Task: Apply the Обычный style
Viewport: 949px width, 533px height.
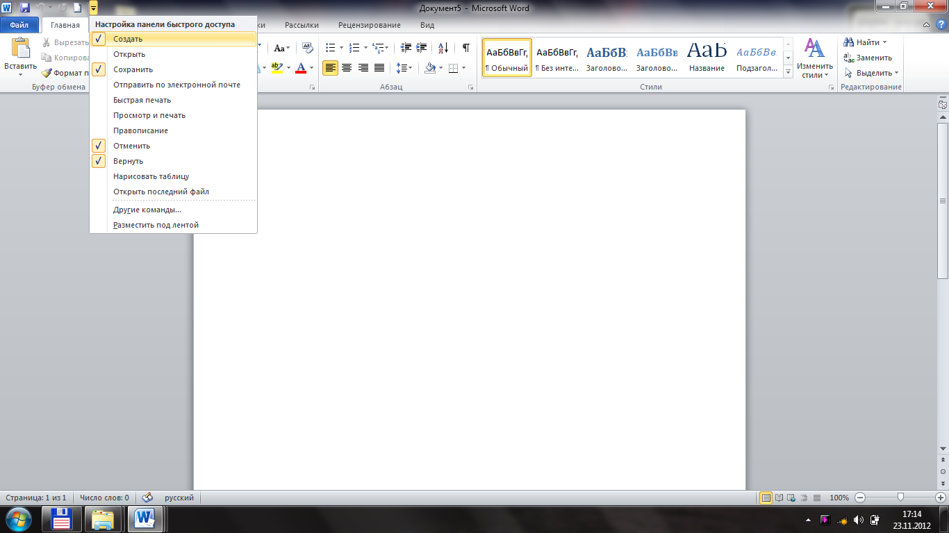Action: pos(507,58)
